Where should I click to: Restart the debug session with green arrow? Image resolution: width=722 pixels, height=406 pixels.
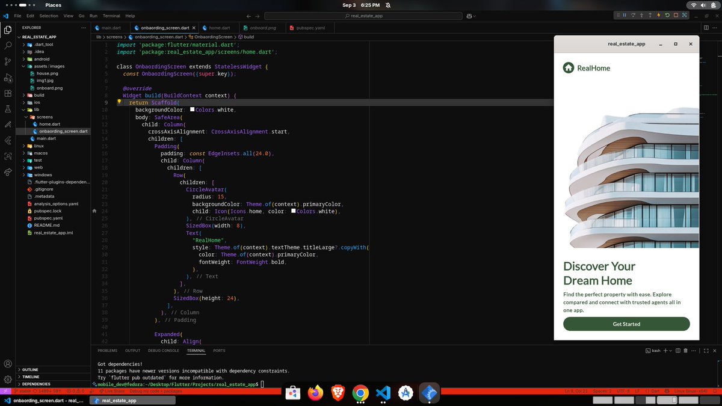coord(667,15)
